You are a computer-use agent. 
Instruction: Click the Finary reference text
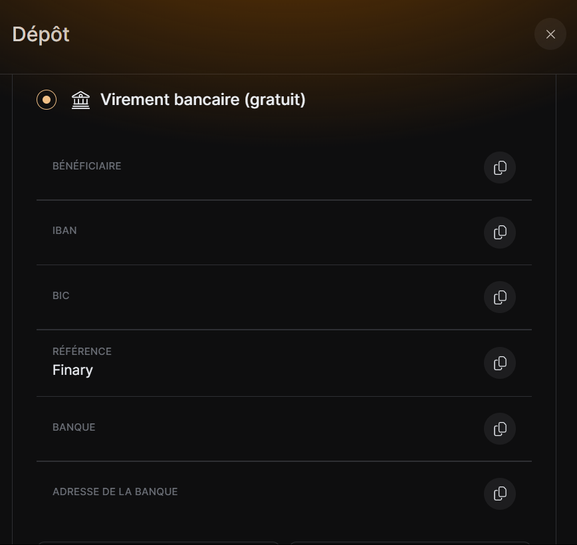coord(72,370)
